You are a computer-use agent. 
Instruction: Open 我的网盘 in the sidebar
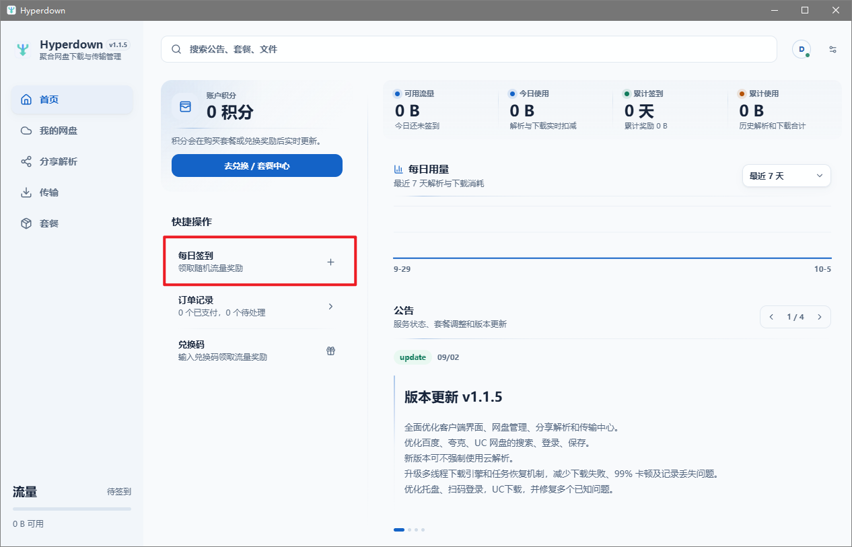click(x=72, y=131)
